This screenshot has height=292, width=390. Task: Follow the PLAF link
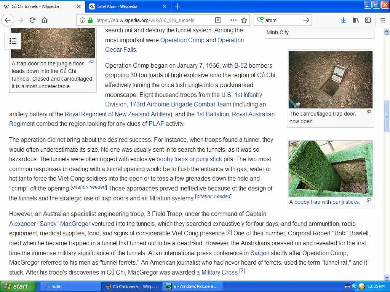click(156, 124)
